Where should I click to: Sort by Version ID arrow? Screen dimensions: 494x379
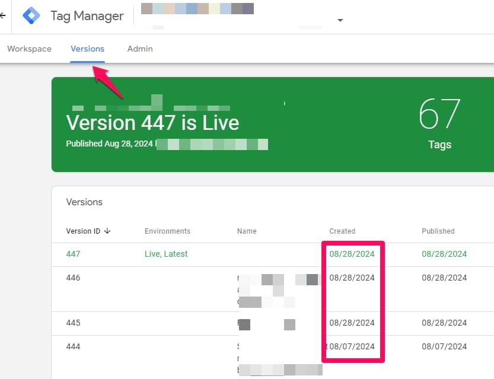click(107, 231)
